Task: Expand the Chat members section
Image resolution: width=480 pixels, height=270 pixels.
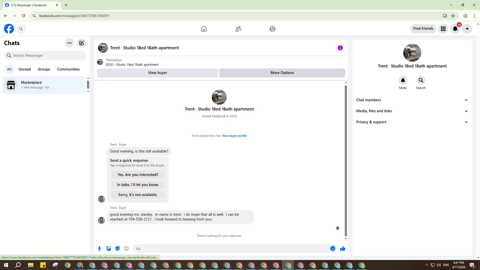Action: pos(412,100)
